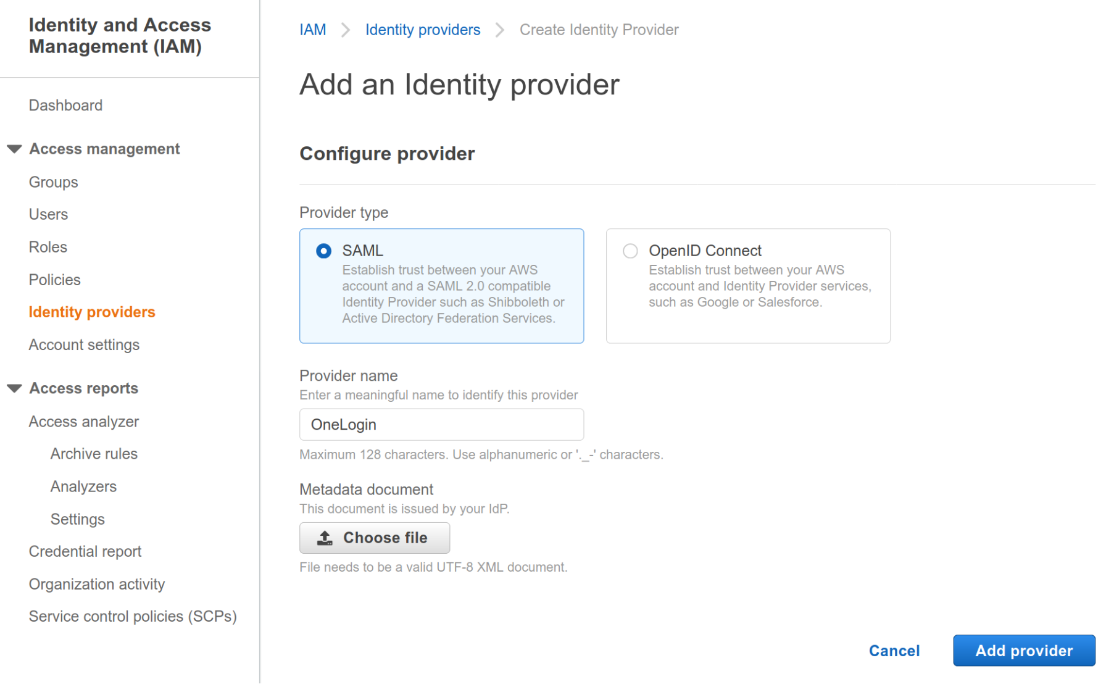Screen dimensions: 1106x684
Task: Click Cancel to discard the provider
Action: click(x=894, y=651)
